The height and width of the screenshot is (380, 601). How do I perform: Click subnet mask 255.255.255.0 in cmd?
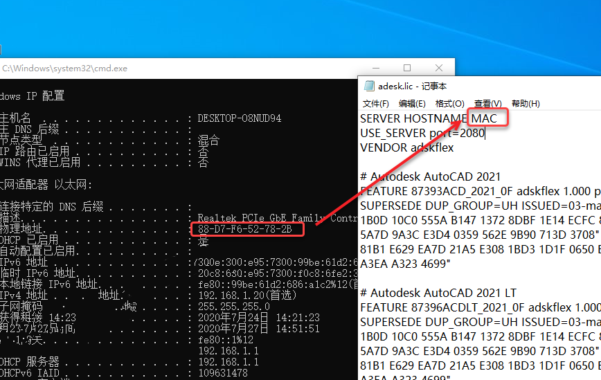[x=234, y=307]
